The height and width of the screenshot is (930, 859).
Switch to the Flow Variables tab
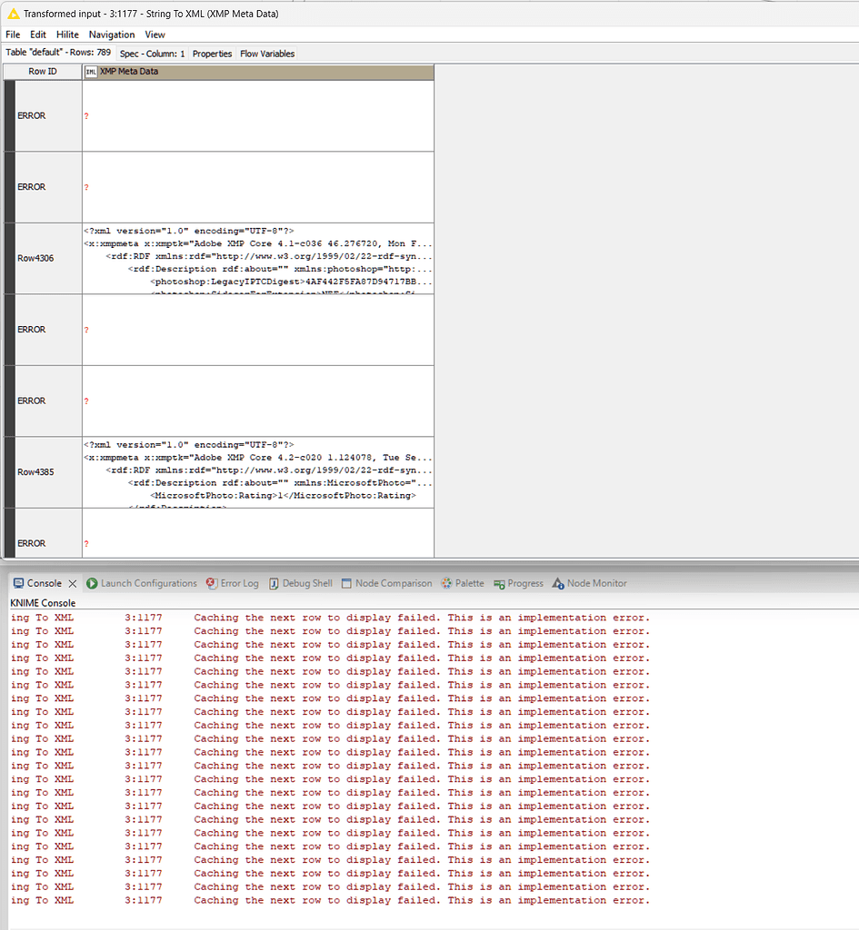266,53
